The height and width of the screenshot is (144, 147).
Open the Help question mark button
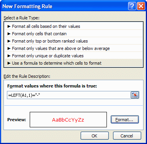point(132,6)
